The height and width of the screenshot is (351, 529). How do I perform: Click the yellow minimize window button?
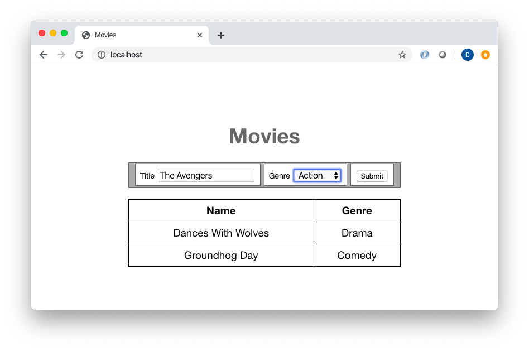(x=53, y=33)
